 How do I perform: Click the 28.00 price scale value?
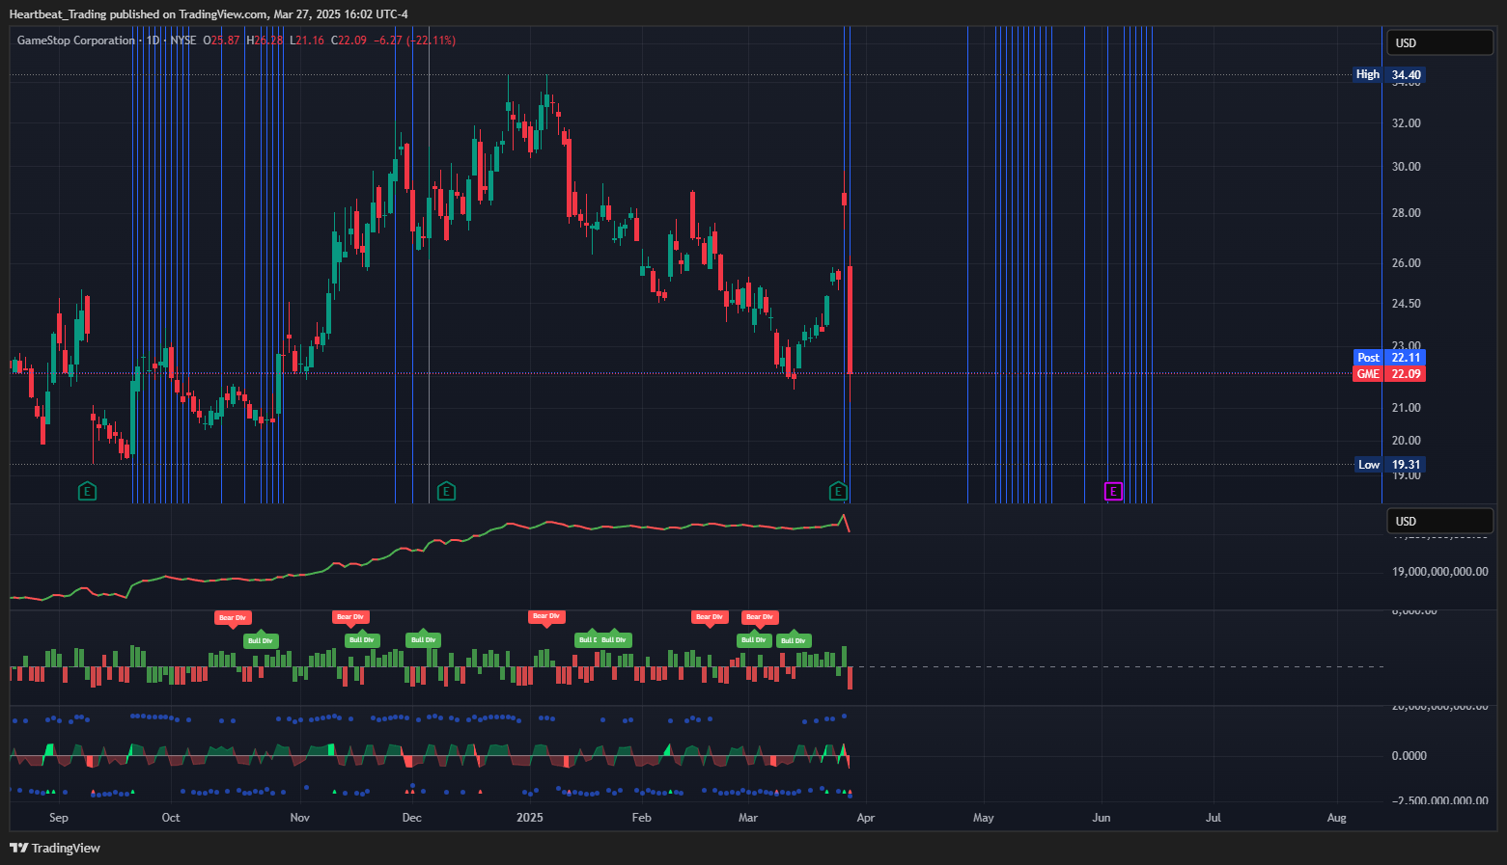point(1407,213)
